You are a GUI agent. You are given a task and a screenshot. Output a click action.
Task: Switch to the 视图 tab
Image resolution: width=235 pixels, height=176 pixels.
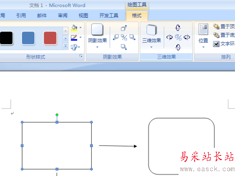pyautogui.click(x=83, y=15)
